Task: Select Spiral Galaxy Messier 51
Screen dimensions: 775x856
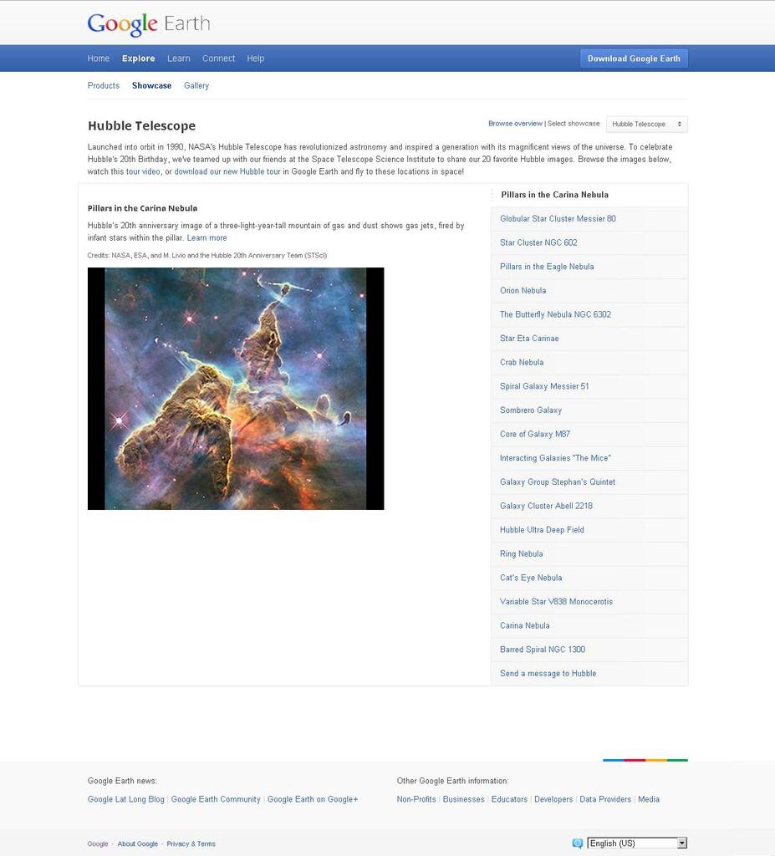Action: (x=589, y=386)
